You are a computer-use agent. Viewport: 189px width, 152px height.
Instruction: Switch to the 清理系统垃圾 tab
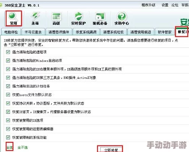pos(113,32)
